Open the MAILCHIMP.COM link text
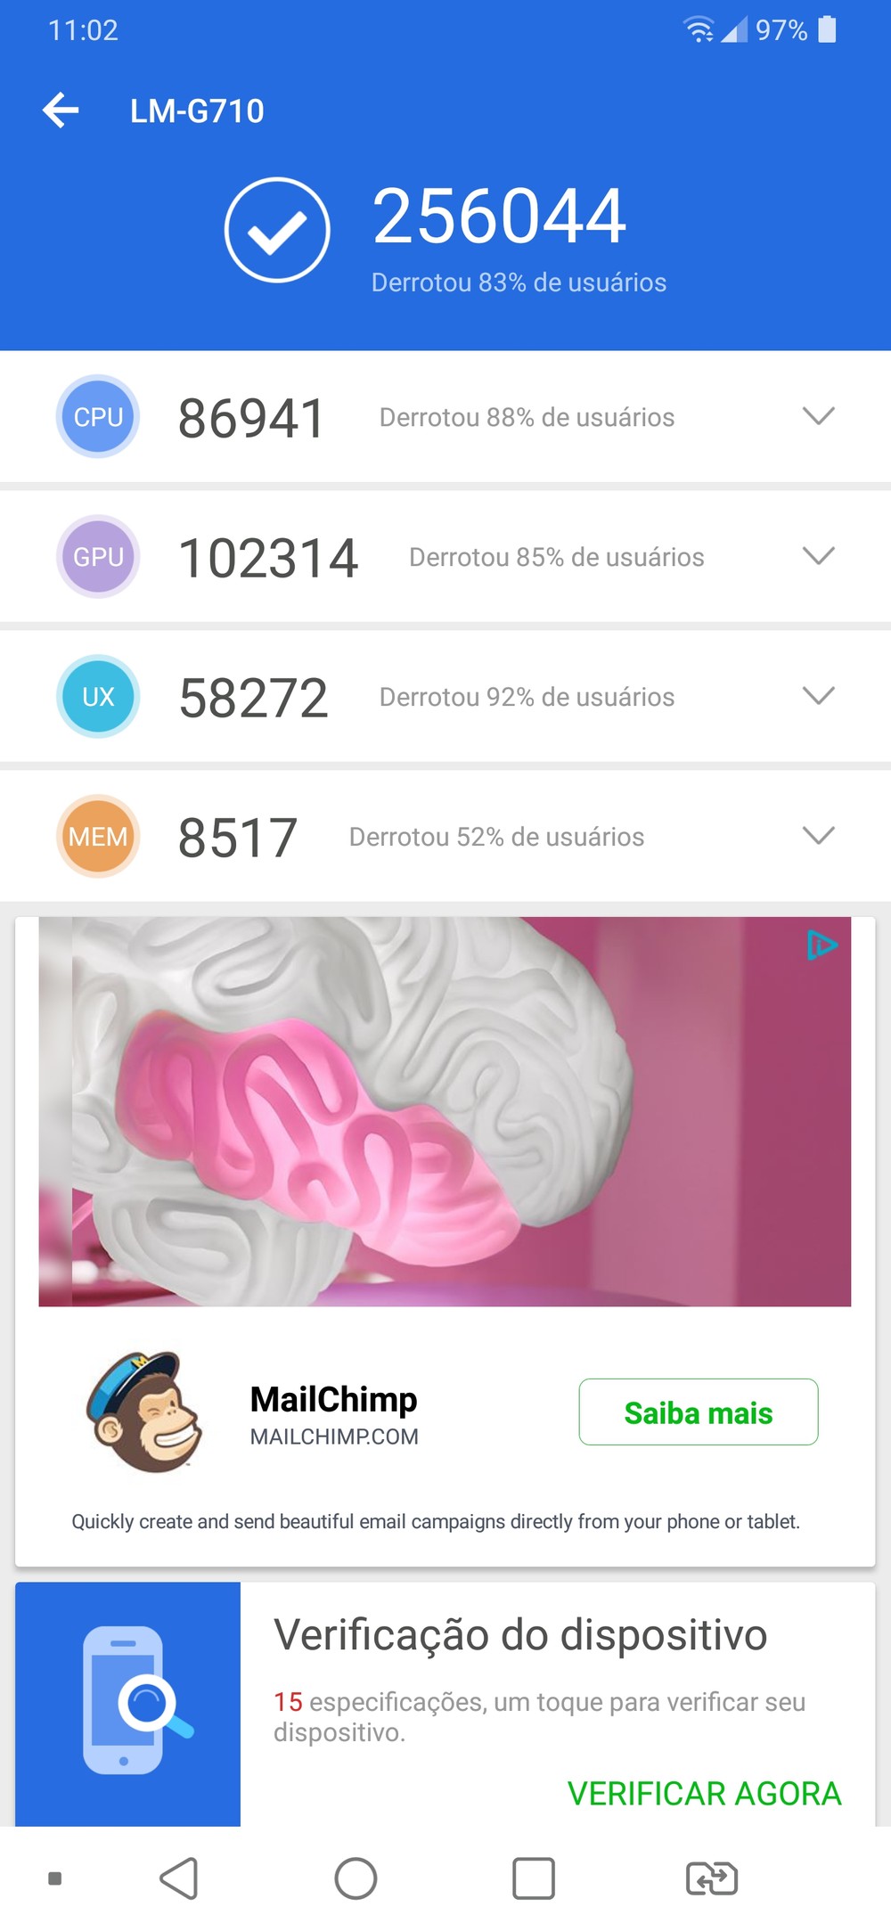This screenshot has width=891, height=1931. pyautogui.click(x=334, y=1436)
